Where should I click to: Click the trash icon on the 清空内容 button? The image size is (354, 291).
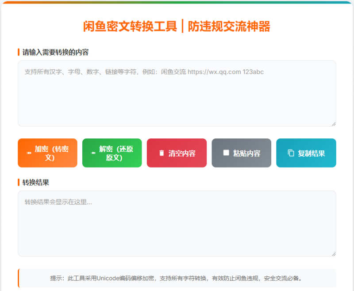tap(162, 153)
